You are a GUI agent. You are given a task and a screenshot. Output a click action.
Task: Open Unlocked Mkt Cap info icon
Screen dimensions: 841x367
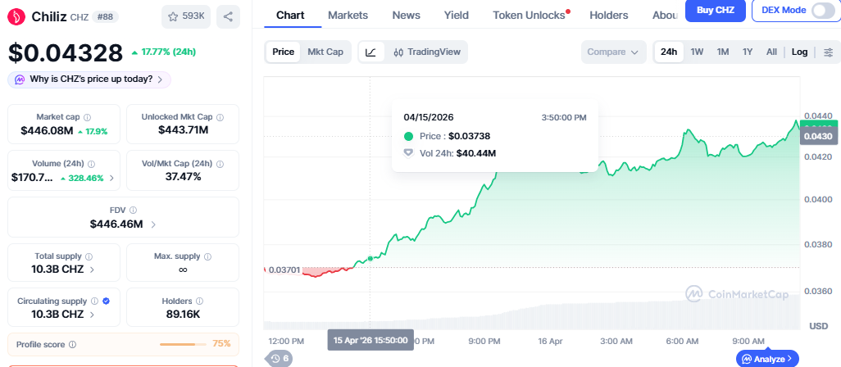pyautogui.click(x=220, y=117)
